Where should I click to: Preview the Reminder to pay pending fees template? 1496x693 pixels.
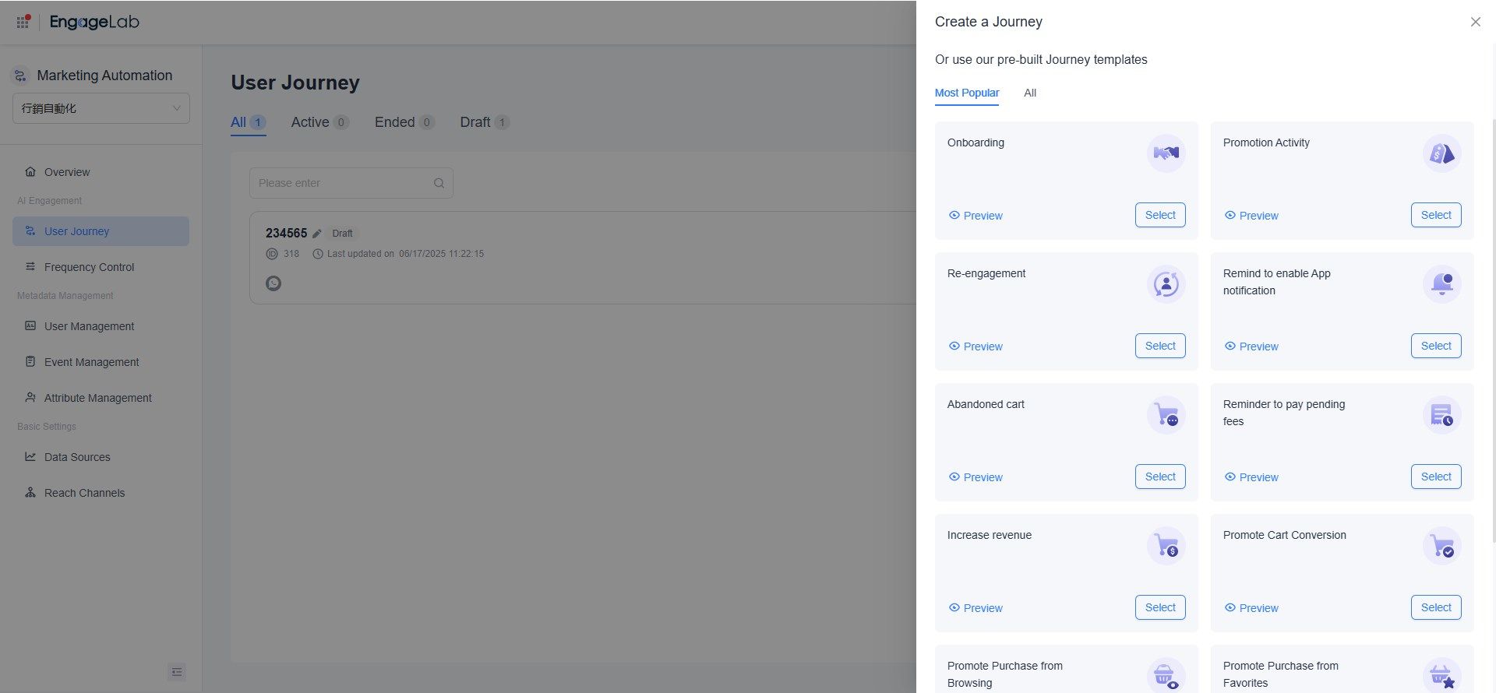tap(1251, 477)
